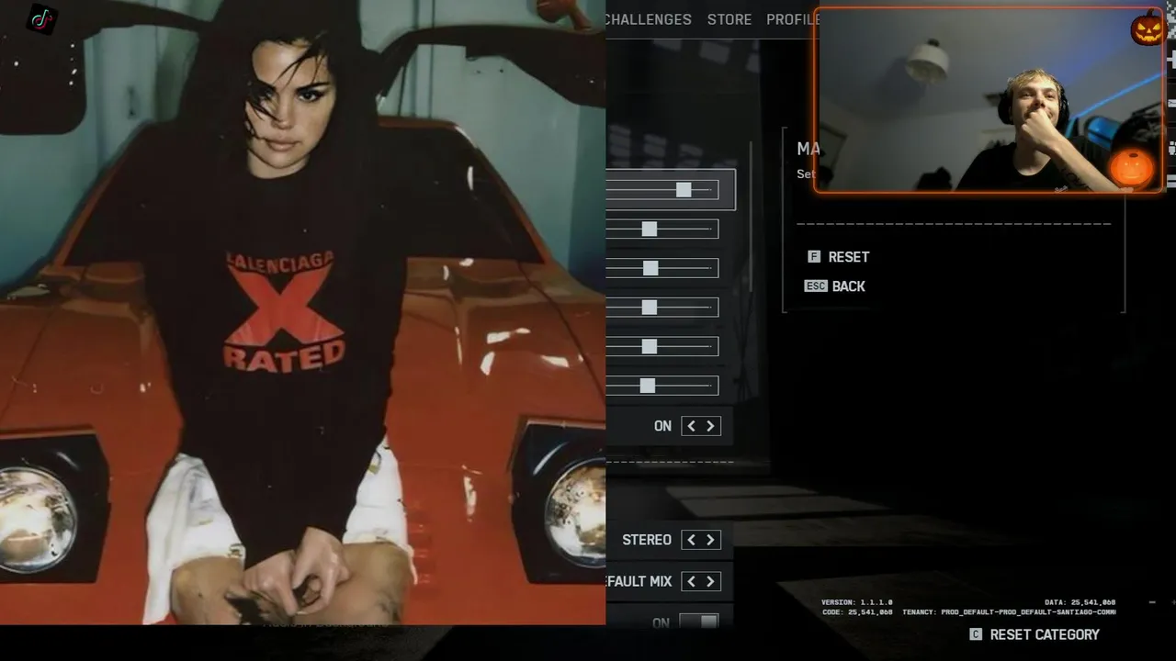1176x661 pixels.
Task: Click the C key icon beside RESET CATEGORY
Action: 976,634
